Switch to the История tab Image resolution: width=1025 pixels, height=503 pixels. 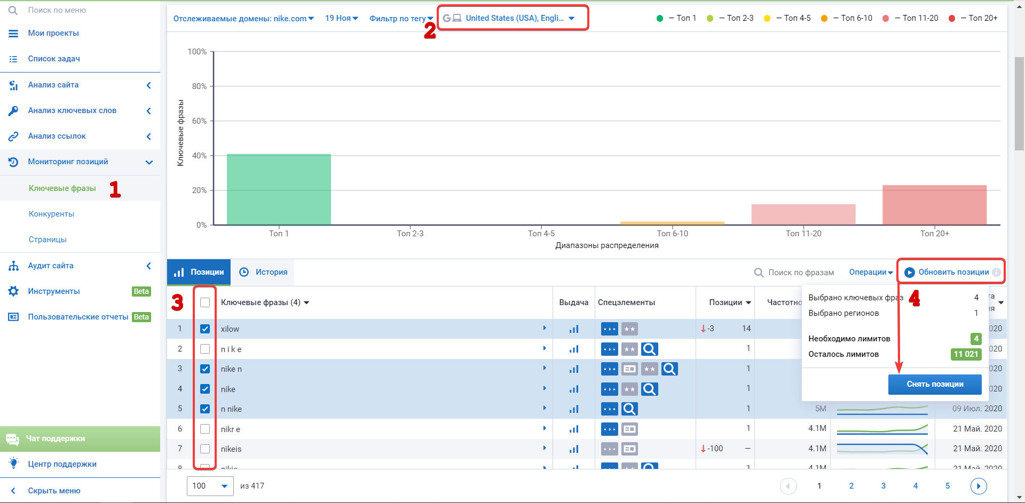(263, 272)
